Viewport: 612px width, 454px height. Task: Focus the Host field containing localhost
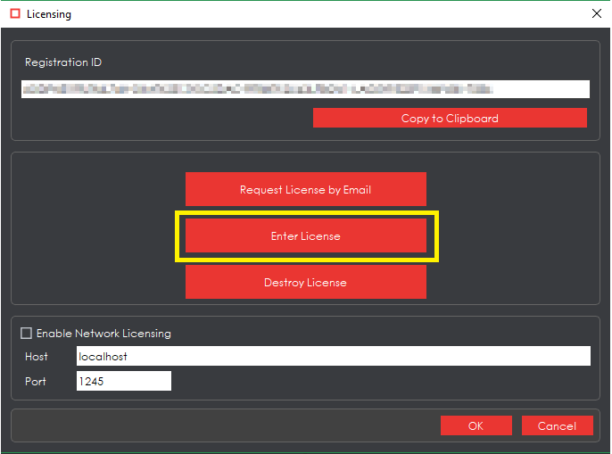(333, 357)
